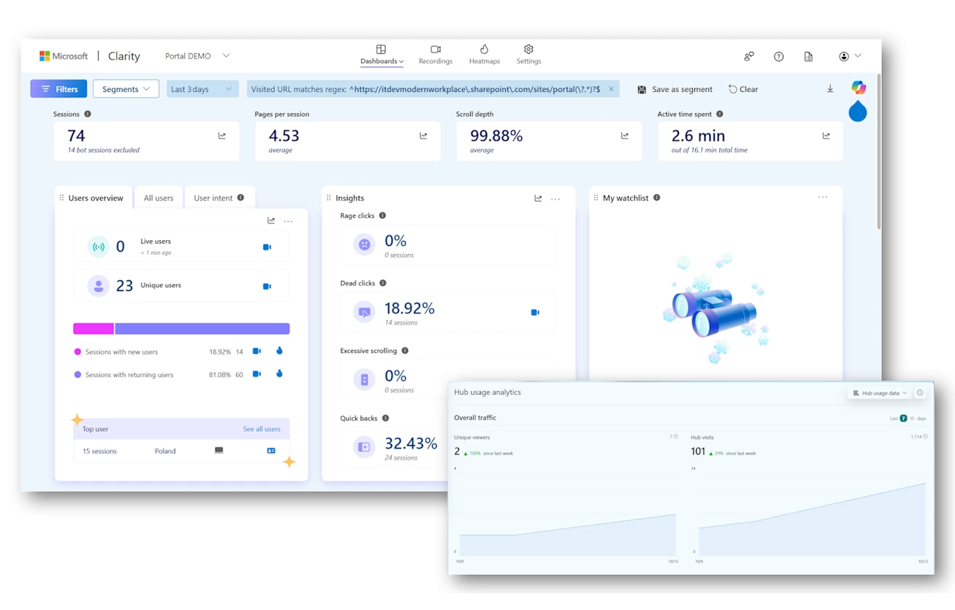This screenshot has height=610, width=955.
Task: Watch recordings of Dead clicks sessions
Action: [535, 312]
